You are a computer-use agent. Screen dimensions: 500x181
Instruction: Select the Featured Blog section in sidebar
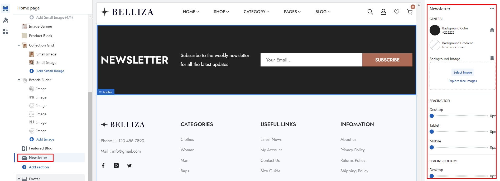click(41, 148)
